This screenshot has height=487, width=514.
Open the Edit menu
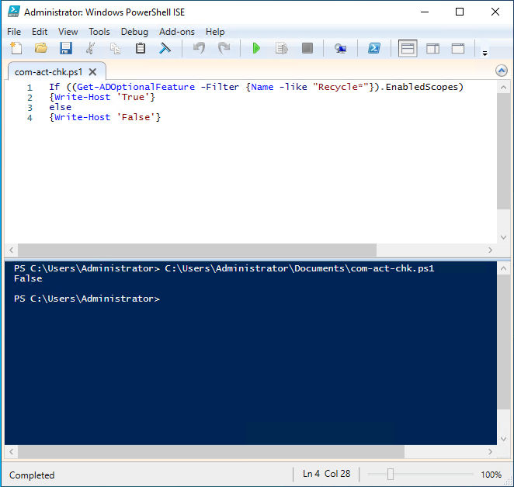click(40, 32)
